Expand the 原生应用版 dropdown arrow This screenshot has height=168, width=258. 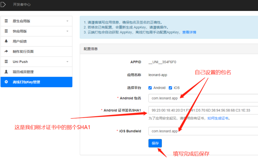(67, 21)
